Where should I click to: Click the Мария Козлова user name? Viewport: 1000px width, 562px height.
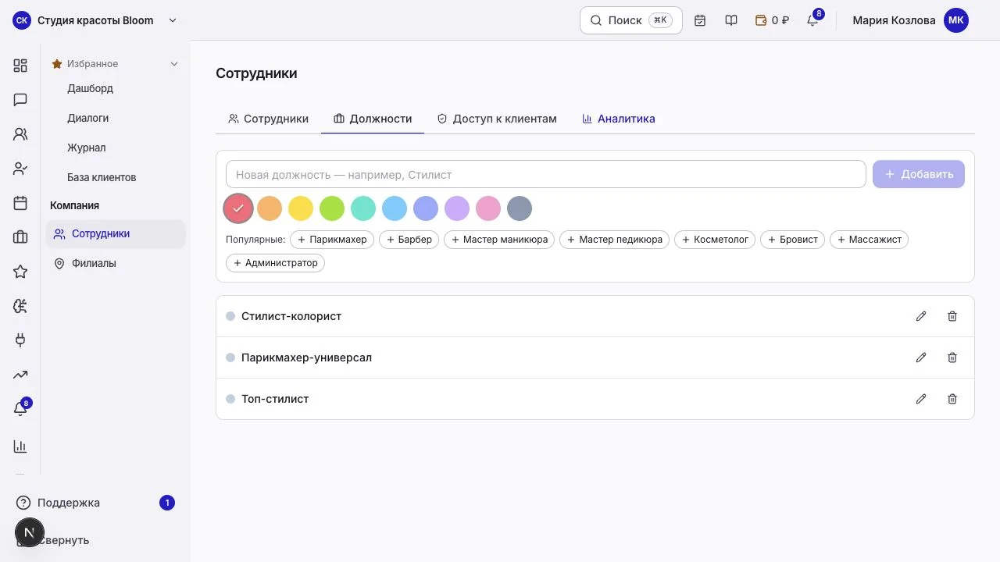tap(894, 20)
